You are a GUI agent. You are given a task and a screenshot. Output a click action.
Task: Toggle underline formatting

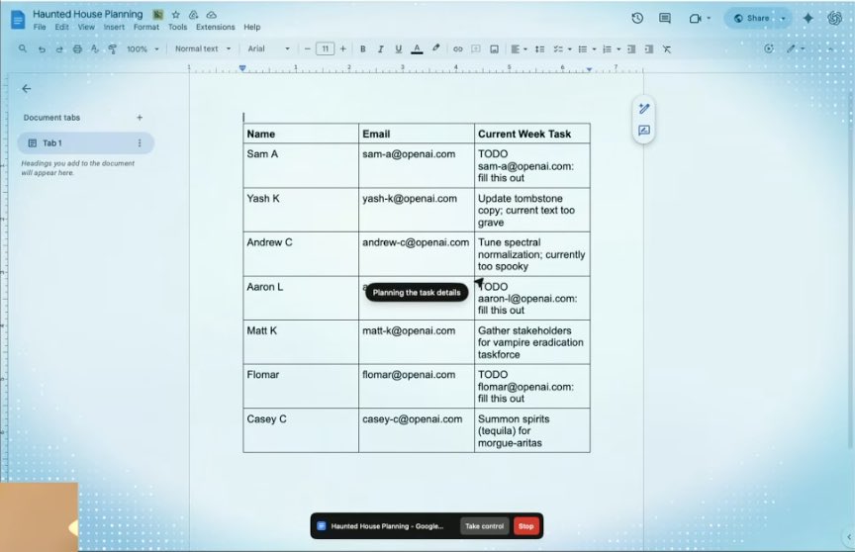click(399, 49)
